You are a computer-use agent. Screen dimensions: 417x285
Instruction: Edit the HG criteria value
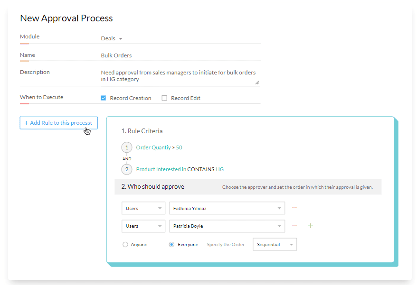(220, 169)
